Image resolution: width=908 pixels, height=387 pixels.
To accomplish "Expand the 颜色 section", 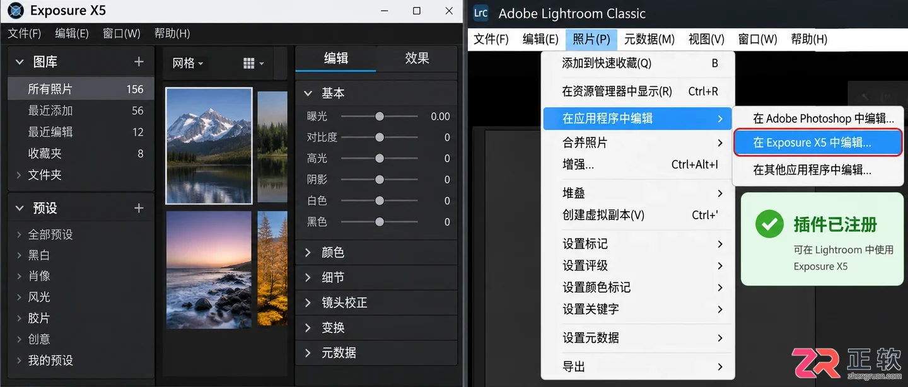I will 308,252.
